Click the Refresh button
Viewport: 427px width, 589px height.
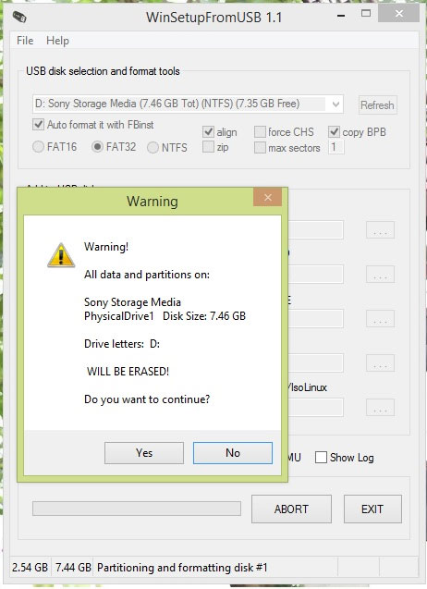tap(377, 104)
